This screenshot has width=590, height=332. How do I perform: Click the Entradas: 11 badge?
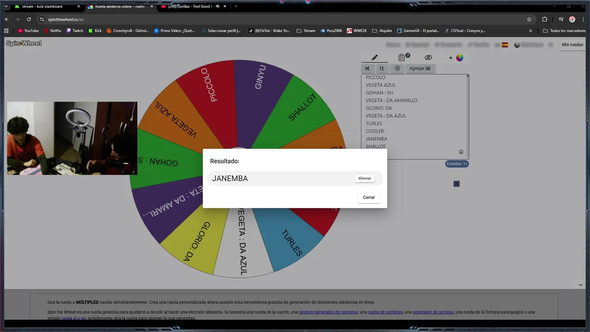(x=457, y=164)
